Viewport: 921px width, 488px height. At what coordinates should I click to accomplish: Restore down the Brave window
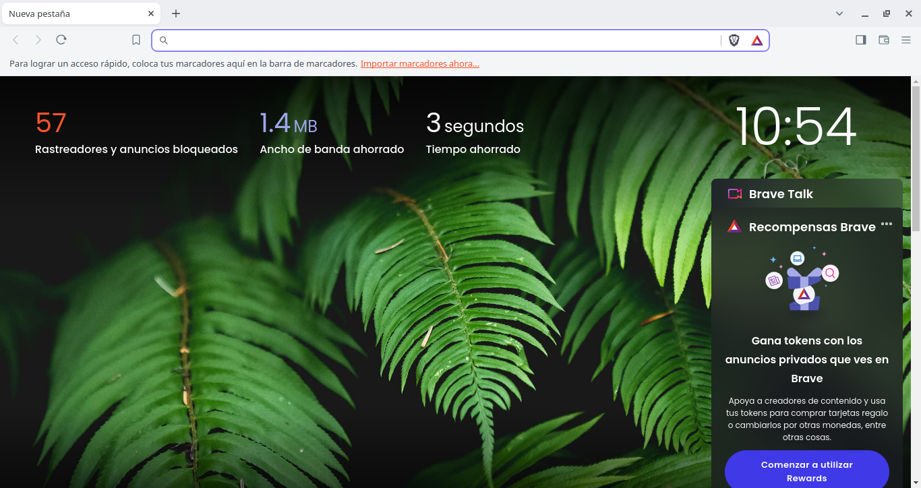click(887, 13)
